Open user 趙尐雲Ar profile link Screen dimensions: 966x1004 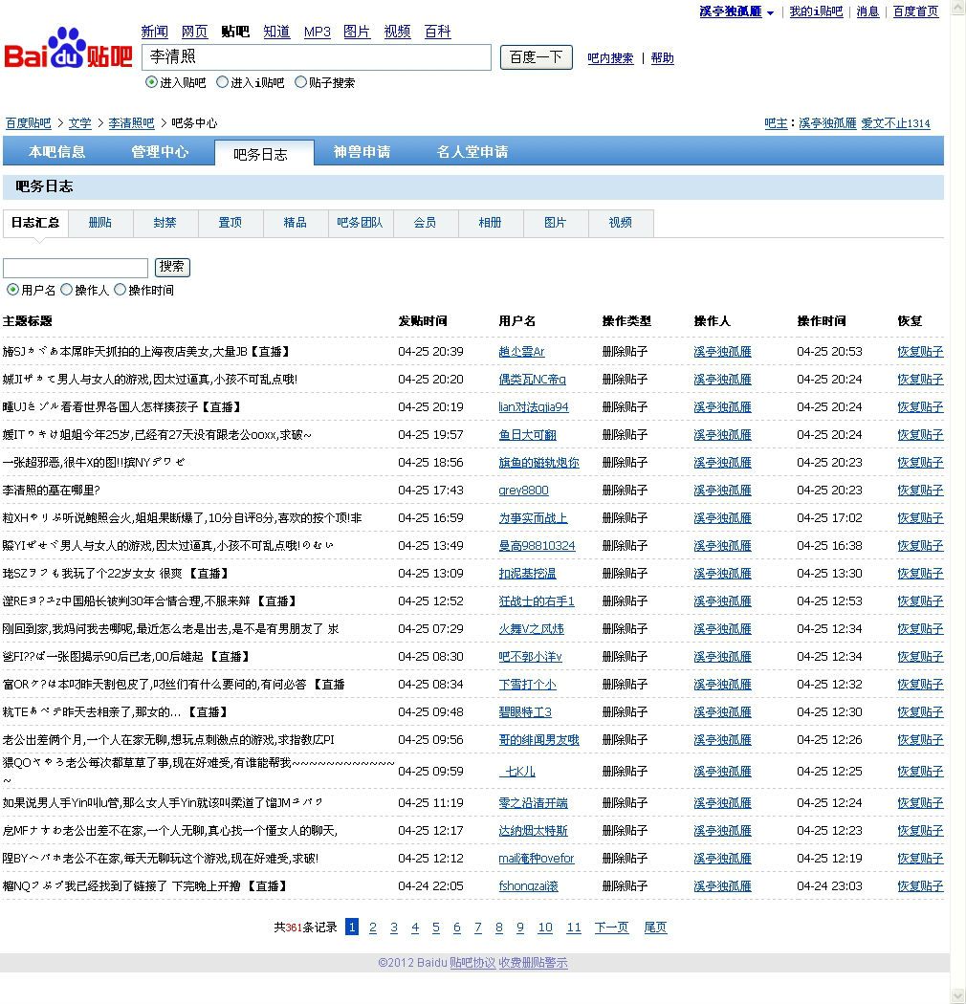click(521, 352)
